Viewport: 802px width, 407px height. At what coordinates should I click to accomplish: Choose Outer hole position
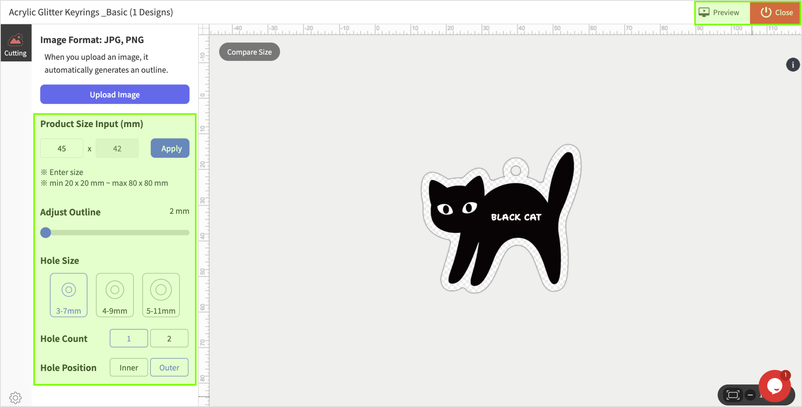tap(169, 367)
